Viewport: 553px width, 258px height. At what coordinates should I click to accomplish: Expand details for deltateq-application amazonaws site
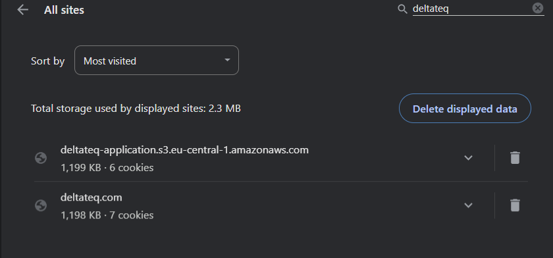coord(468,158)
